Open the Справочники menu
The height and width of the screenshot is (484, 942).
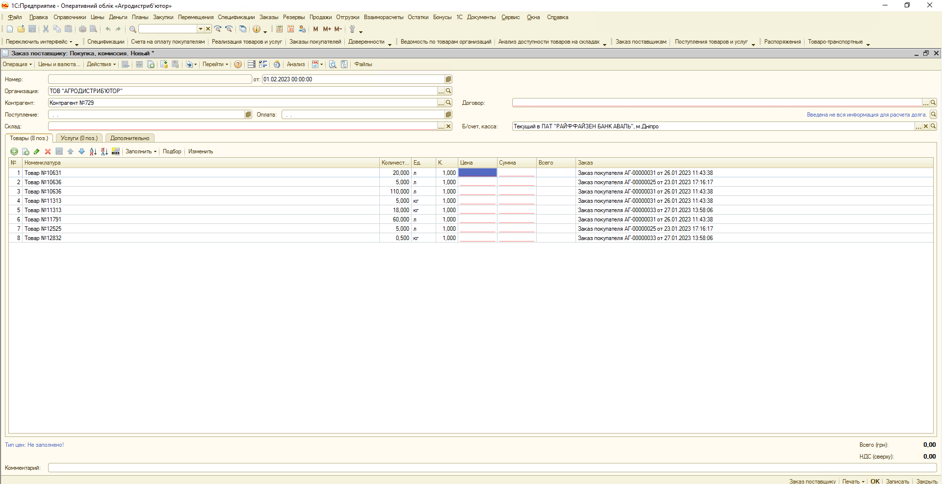(x=69, y=17)
